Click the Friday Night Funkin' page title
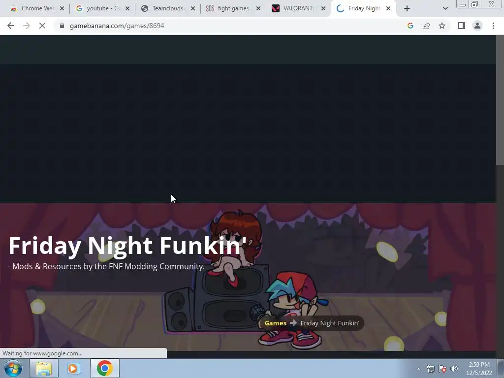This screenshot has height=378, width=504. pos(127,246)
